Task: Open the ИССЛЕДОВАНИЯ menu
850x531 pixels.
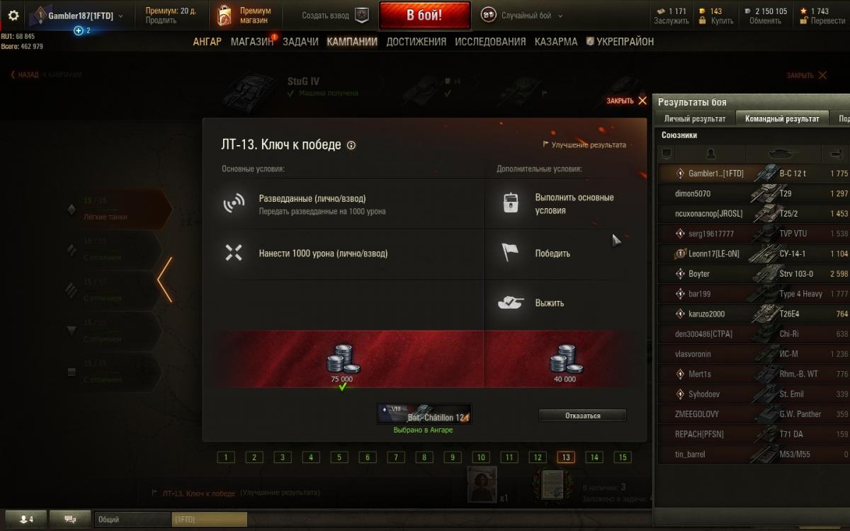Action: click(490, 42)
